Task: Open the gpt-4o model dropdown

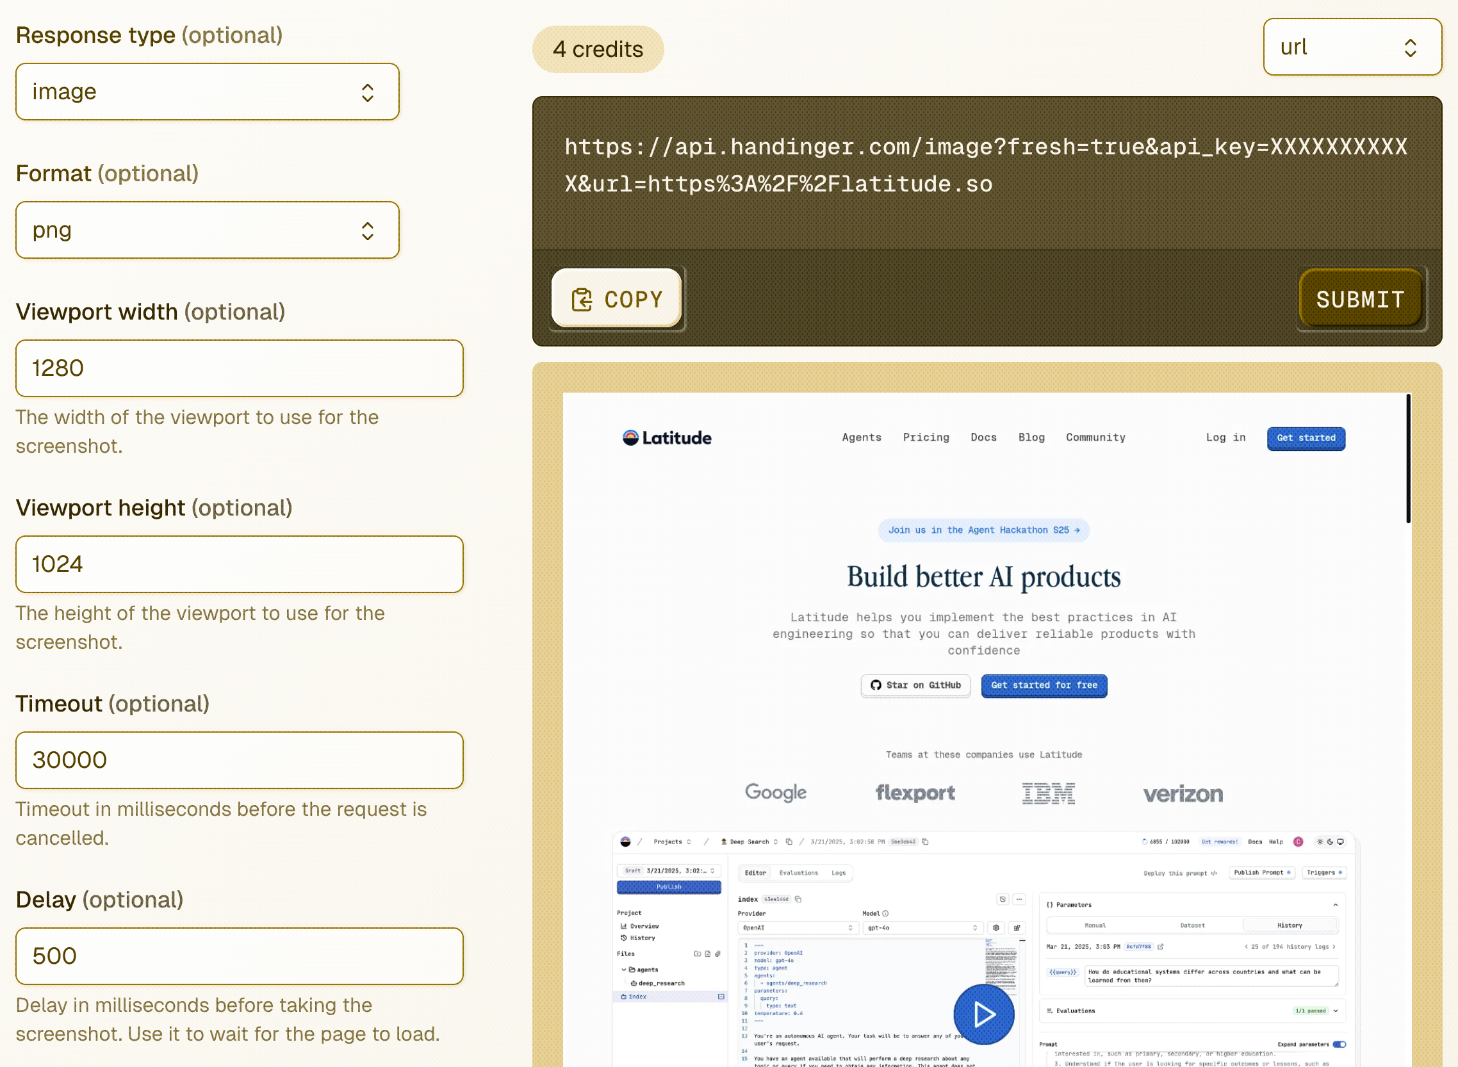Action: point(922,928)
